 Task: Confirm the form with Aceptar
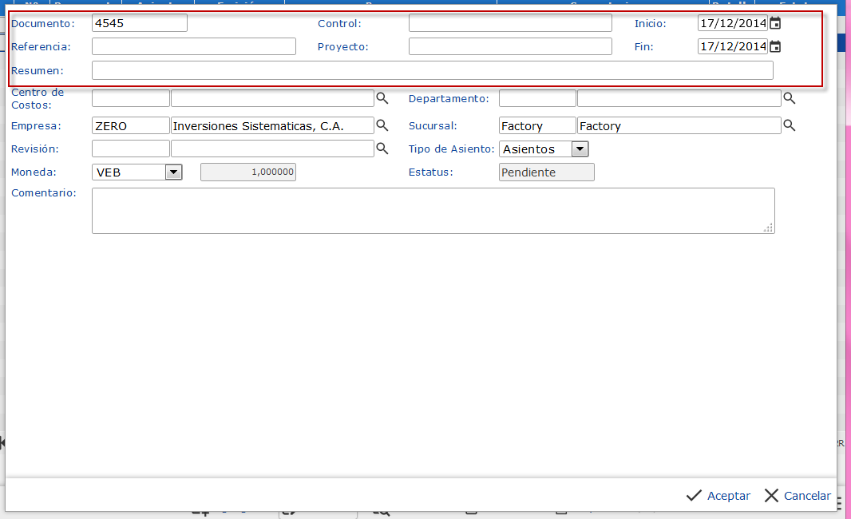(x=718, y=496)
